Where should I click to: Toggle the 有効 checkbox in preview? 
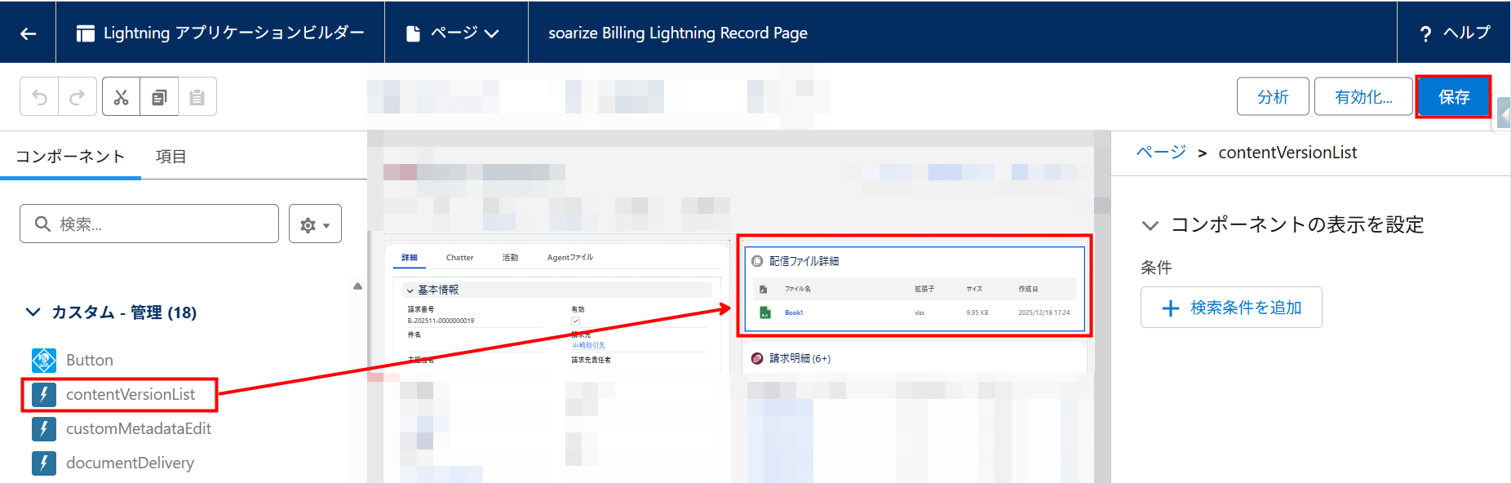pos(575,321)
